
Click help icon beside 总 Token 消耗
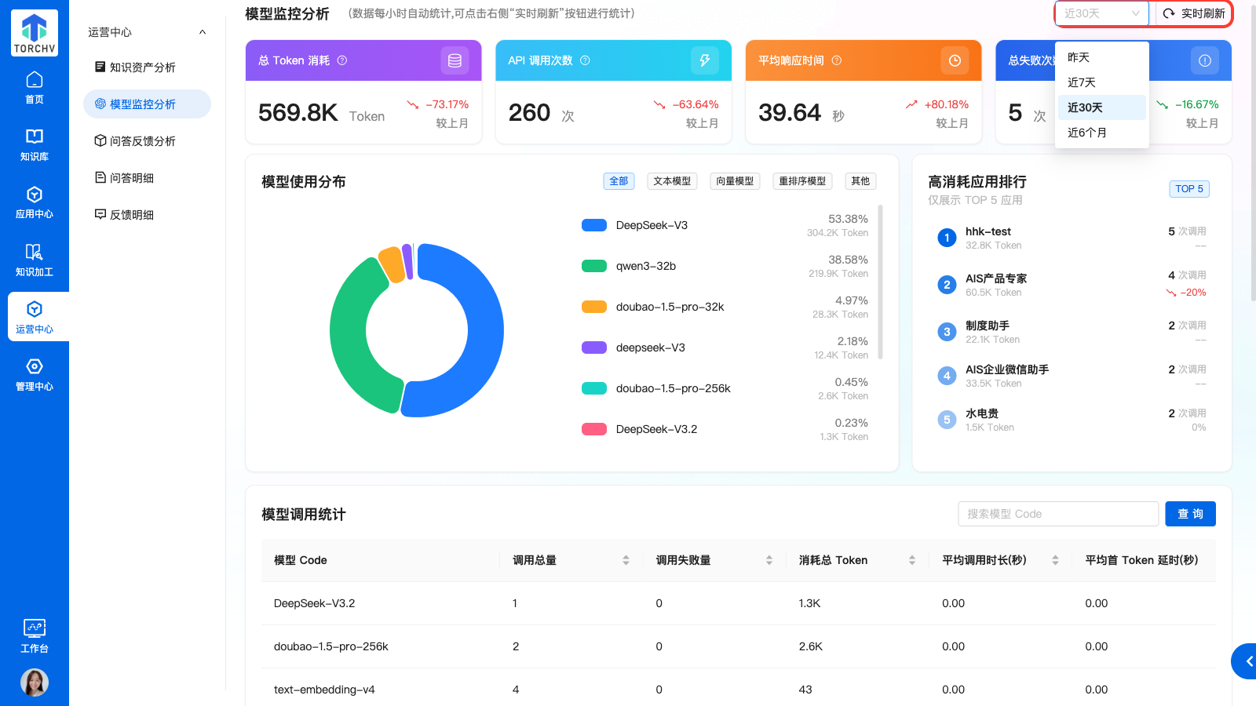(342, 60)
